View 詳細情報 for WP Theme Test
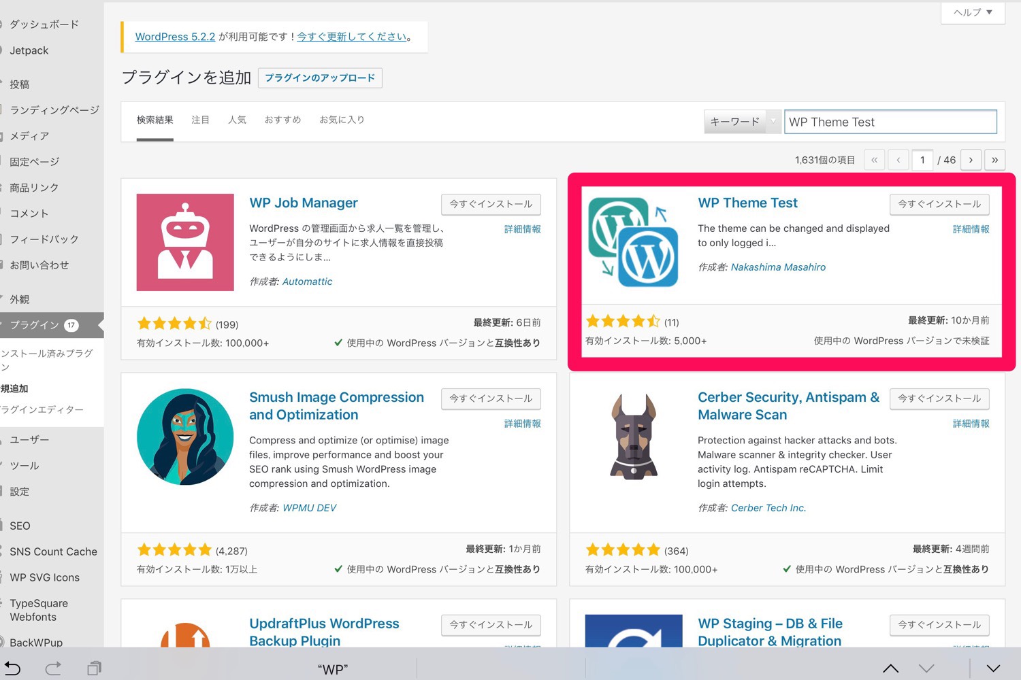Screen dimensions: 1021x680 tap(971, 229)
